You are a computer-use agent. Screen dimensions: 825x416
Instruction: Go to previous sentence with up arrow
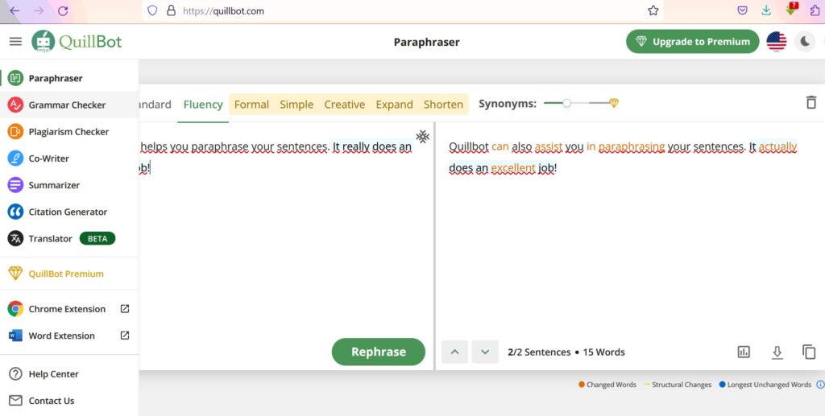click(454, 352)
